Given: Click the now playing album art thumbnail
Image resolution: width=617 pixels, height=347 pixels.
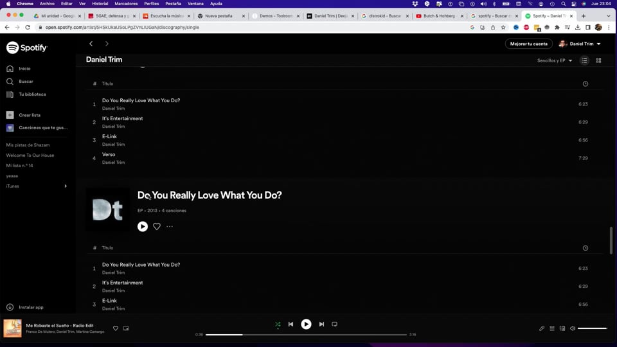Looking at the screenshot, I should coord(13,328).
